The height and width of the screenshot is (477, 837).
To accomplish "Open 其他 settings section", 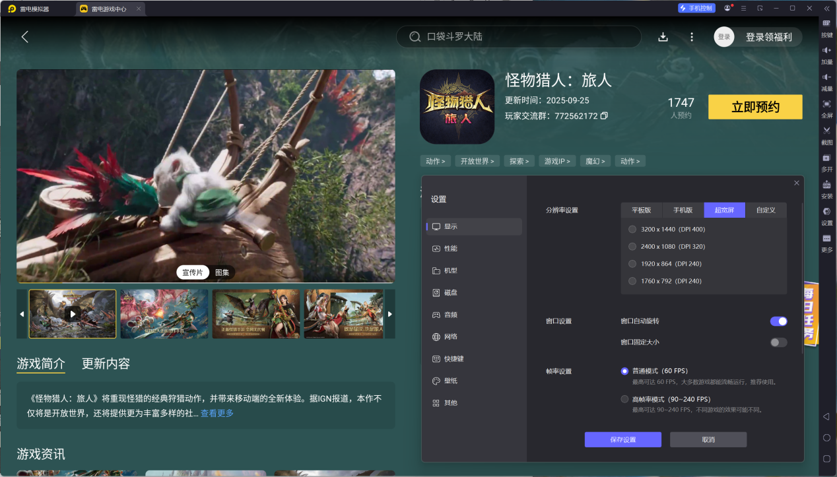I will (474, 402).
